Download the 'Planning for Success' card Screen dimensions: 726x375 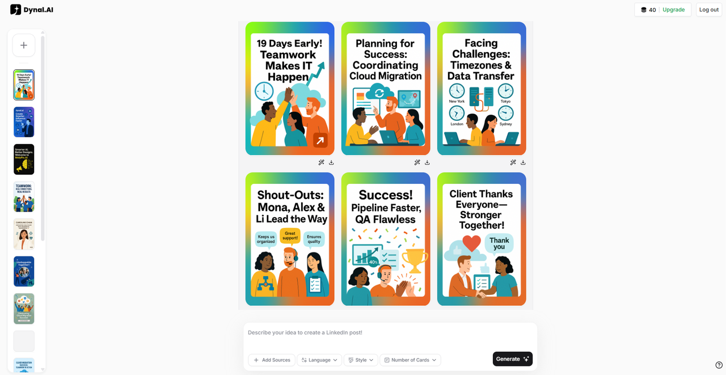pyautogui.click(x=427, y=162)
